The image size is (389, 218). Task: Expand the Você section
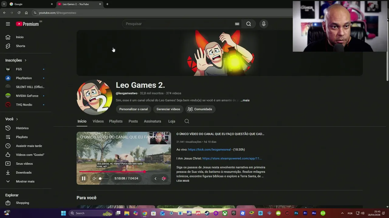[x=12, y=119]
